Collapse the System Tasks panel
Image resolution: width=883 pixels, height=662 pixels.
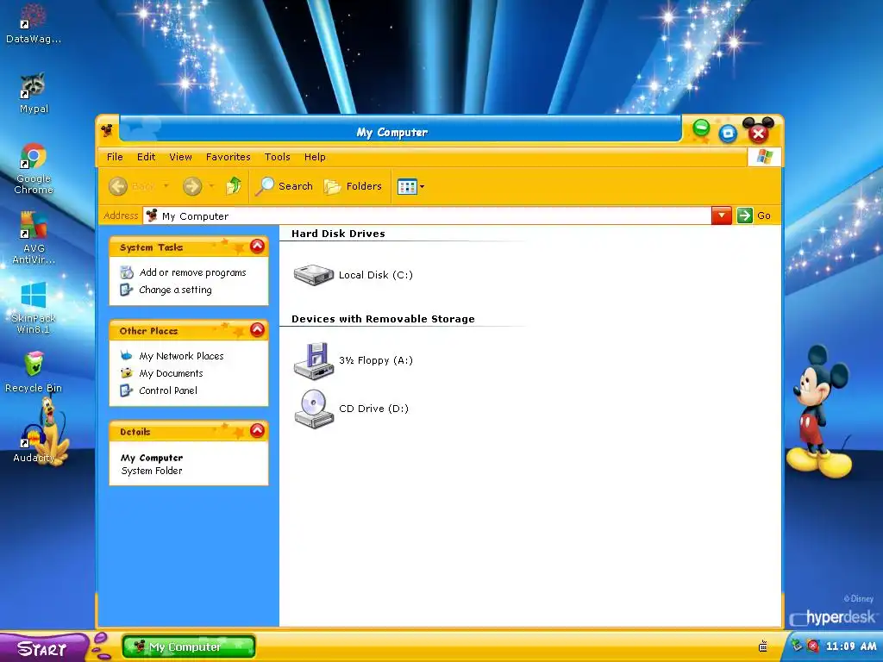257,246
